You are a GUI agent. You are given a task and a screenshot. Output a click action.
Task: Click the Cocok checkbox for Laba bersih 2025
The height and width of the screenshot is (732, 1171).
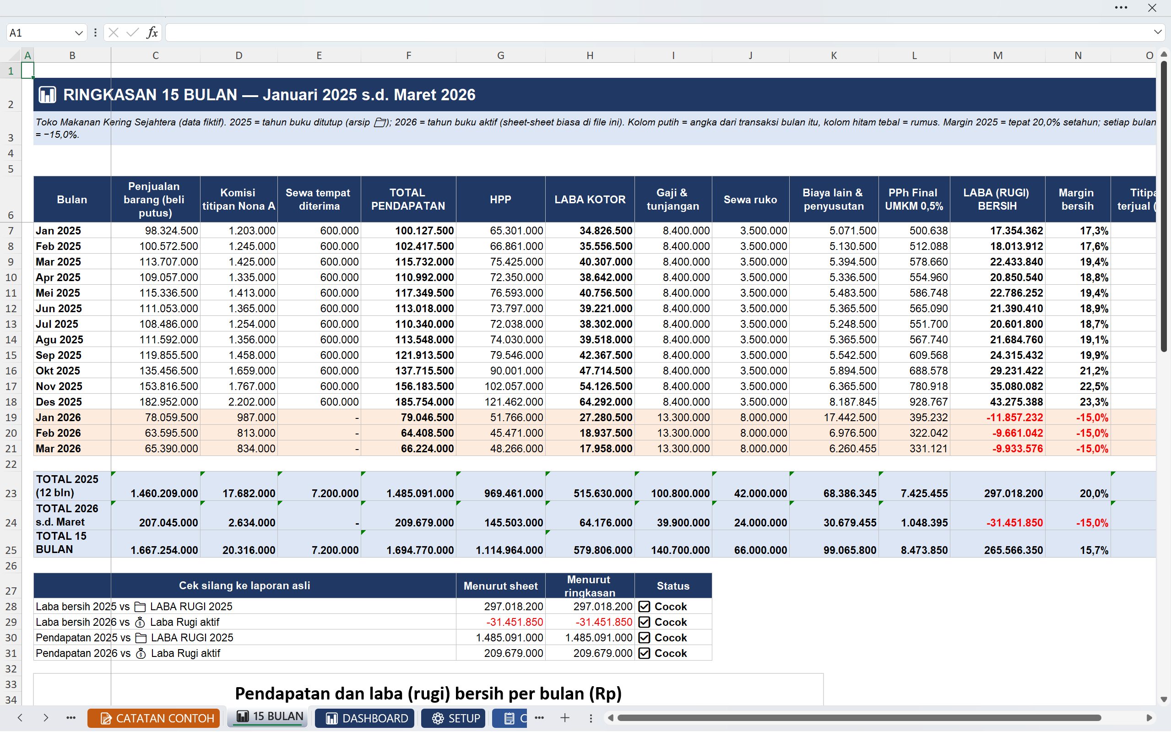point(644,606)
